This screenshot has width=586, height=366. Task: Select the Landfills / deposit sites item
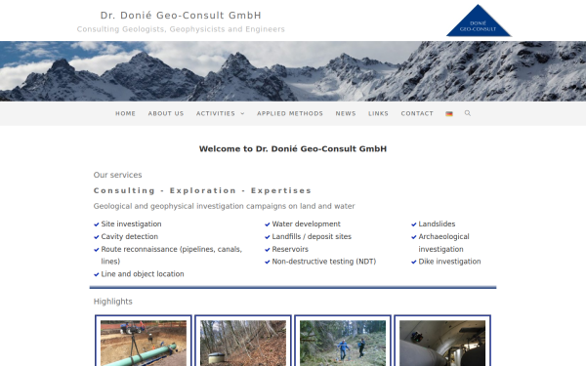[312, 236]
